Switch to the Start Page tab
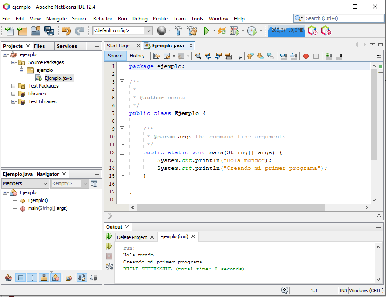Screen dimensions: 386x297 (118, 46)
